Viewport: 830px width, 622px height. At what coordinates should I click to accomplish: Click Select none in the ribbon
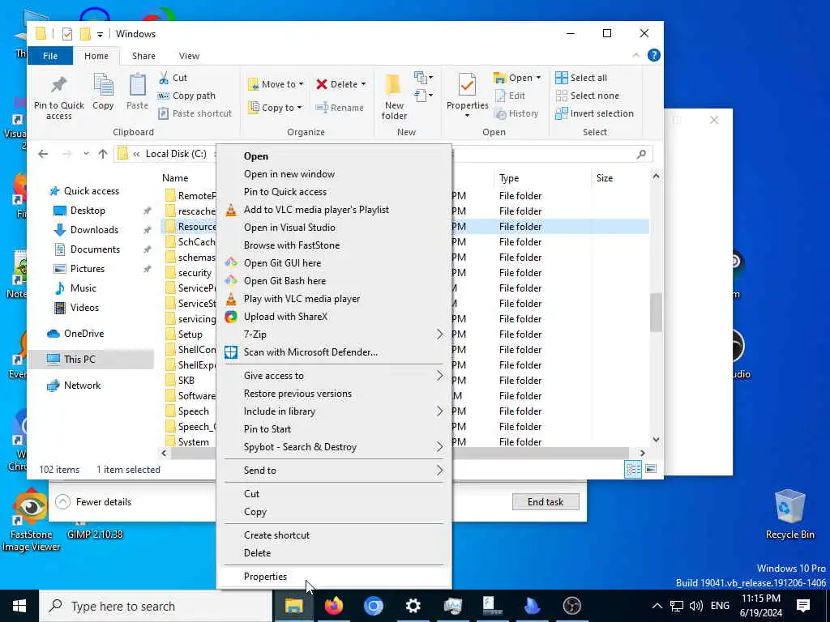(x=587, y=96)
